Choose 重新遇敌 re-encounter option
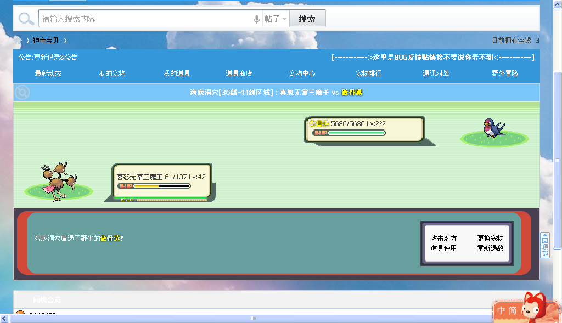562x323 pixels. [490, 248]
